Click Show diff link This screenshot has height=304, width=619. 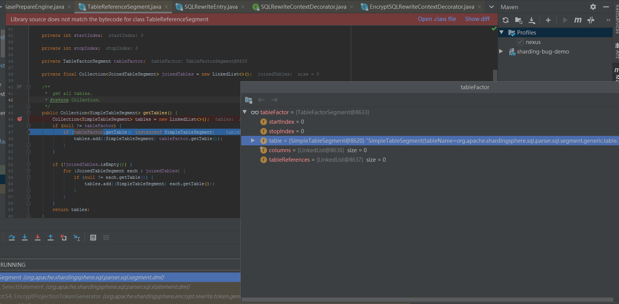(477, 19)
